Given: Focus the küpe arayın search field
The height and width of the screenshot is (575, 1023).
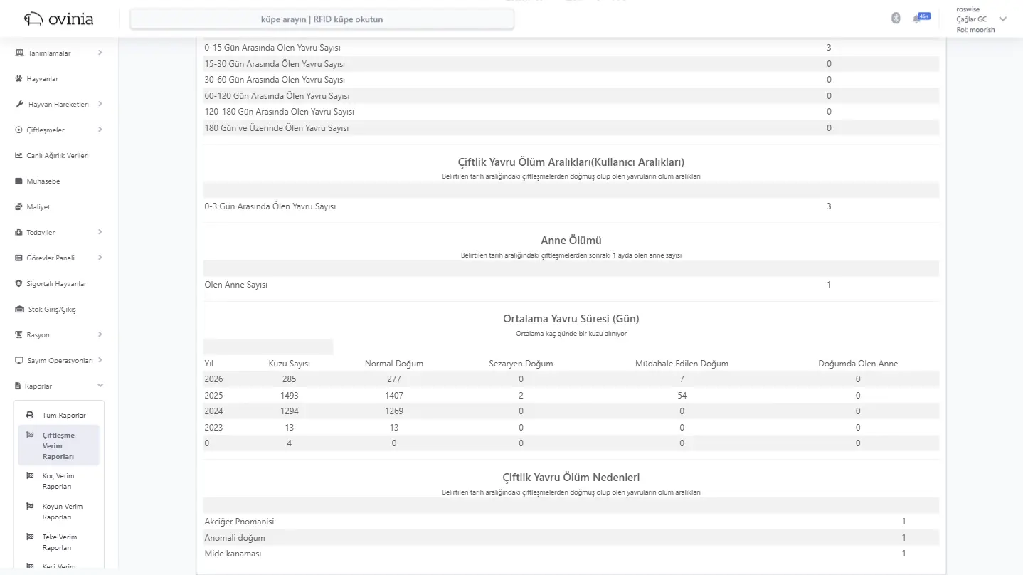Looking at the screenshot, I should [x=322, y=19].
